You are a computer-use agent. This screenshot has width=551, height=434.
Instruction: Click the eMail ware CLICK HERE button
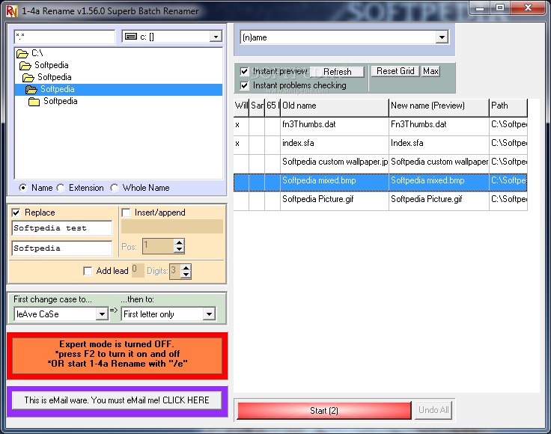(x=117, y=400)
